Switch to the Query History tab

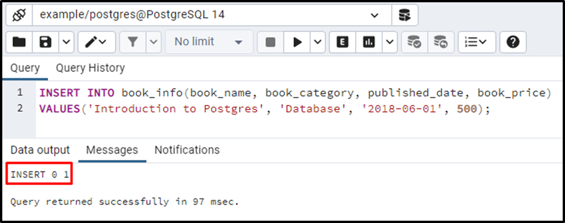90,68
